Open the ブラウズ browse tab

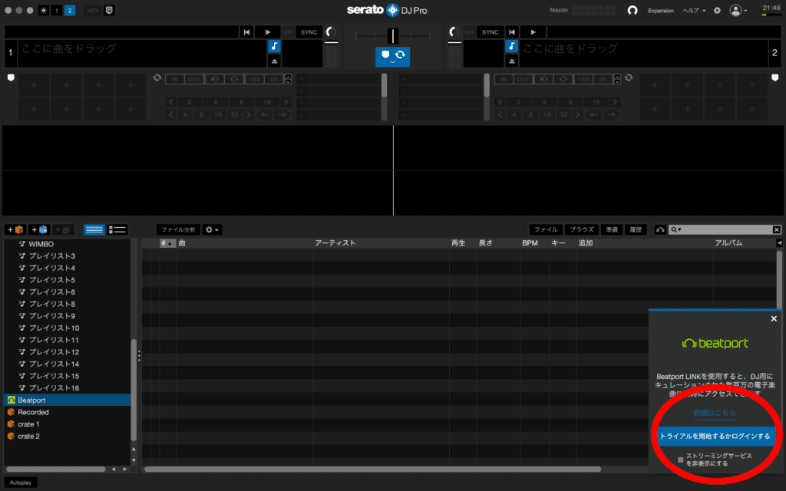(x=582, y=229)
